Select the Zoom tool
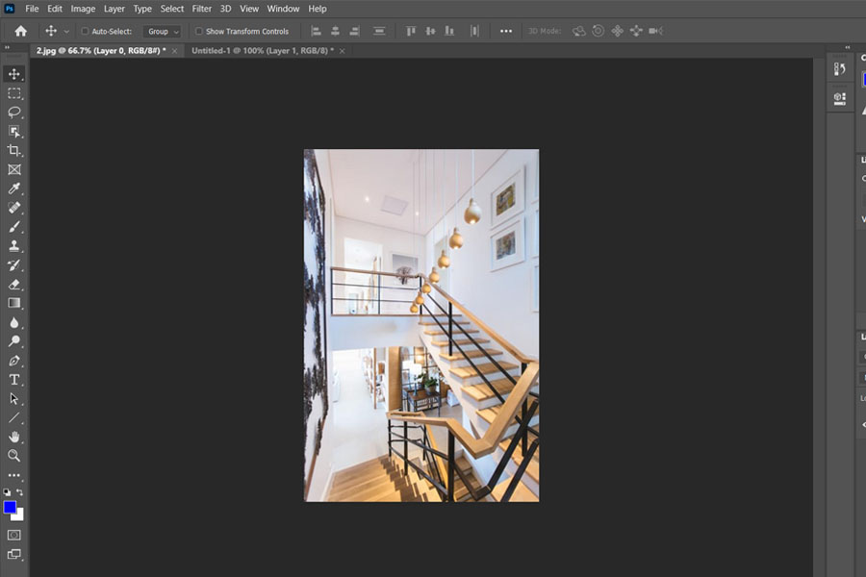 [x=13, y=456]
